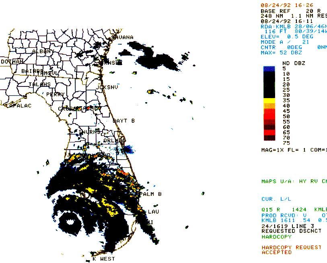Viewport: 327px width, 263px height.
Task: Select the 24/1619 LINE 3 message
Action: (288, 226)
